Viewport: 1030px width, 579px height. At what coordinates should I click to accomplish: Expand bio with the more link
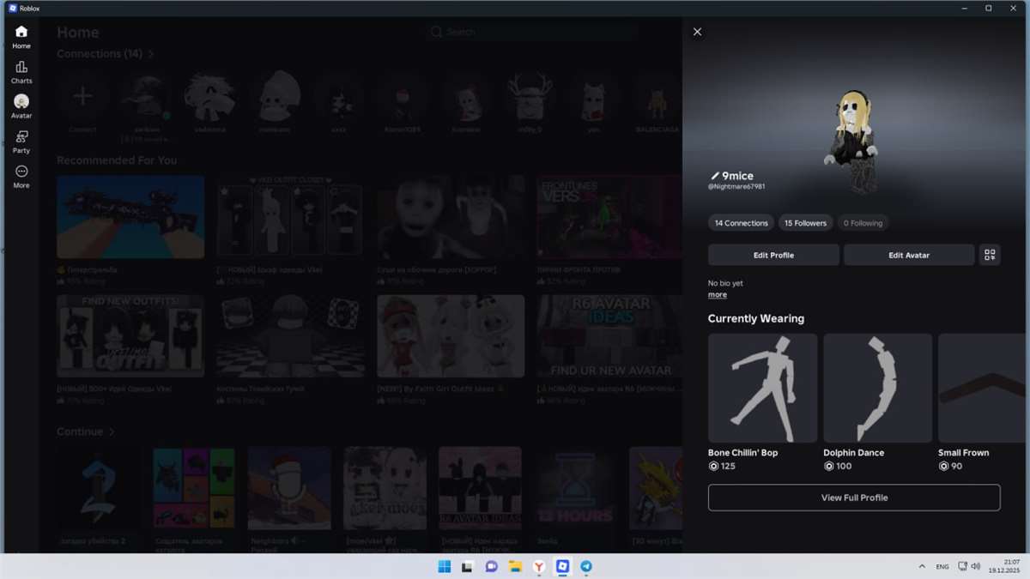point(717,295)
